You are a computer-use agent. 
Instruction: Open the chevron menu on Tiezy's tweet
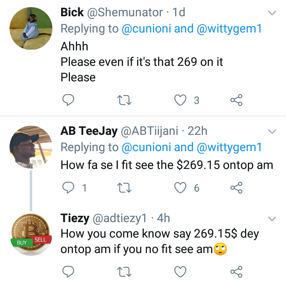point(272,219)
